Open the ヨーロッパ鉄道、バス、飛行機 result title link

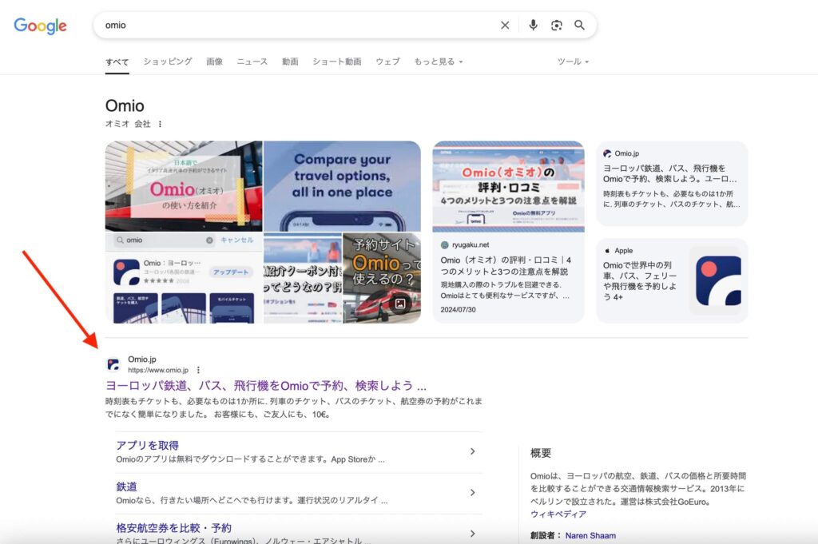[265, 385]
